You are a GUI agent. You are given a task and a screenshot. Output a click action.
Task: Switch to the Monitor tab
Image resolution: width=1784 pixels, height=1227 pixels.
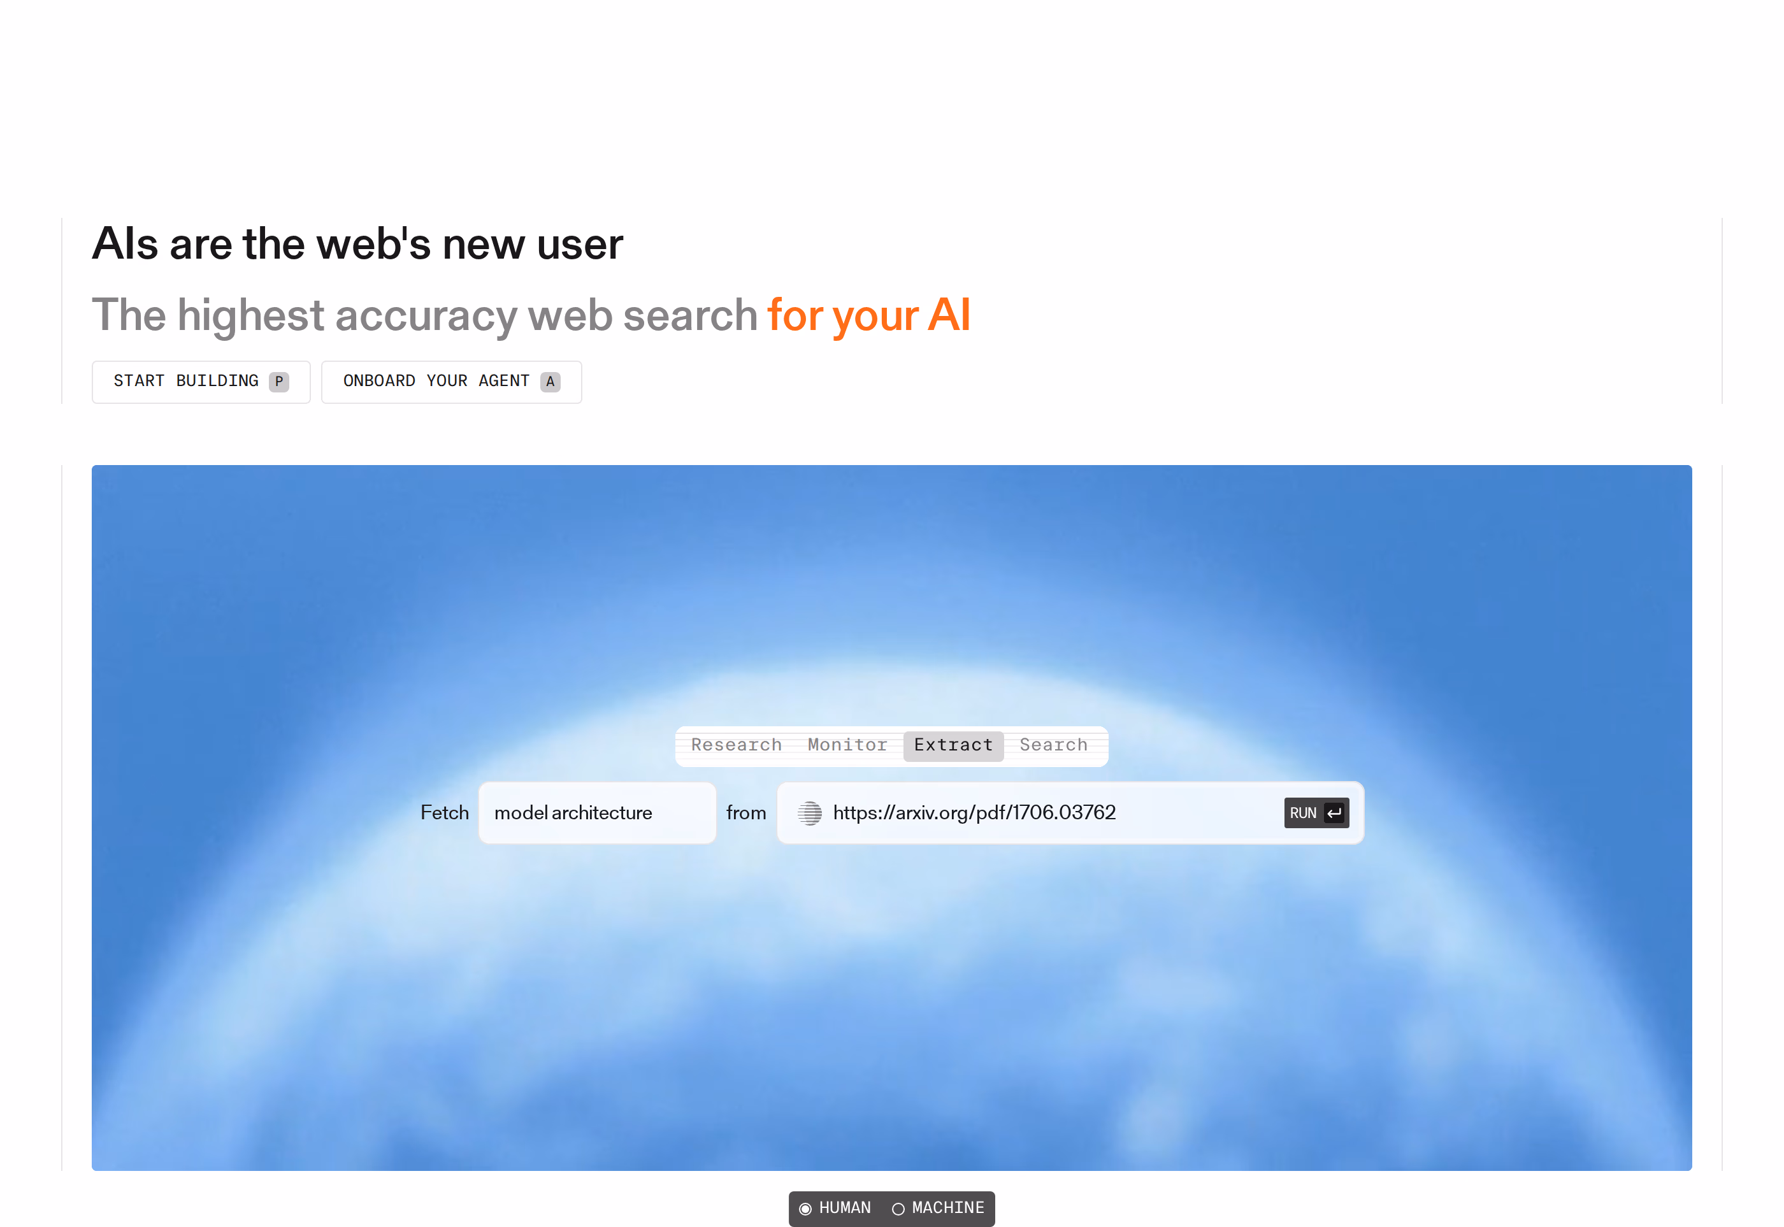tap(847, 745)
